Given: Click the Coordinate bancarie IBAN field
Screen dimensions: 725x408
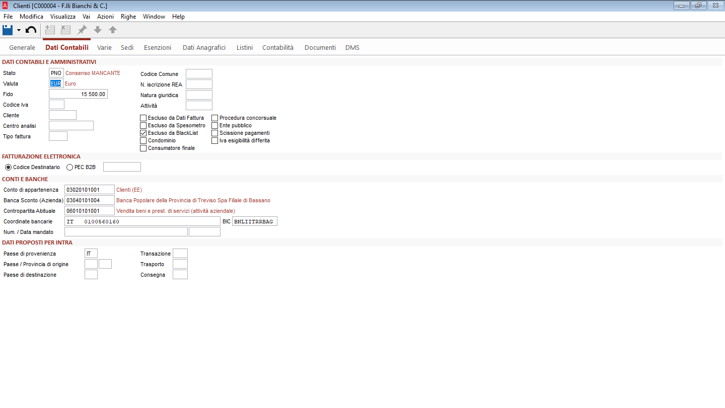Looking at the screenshot, I should click(142, 221).
